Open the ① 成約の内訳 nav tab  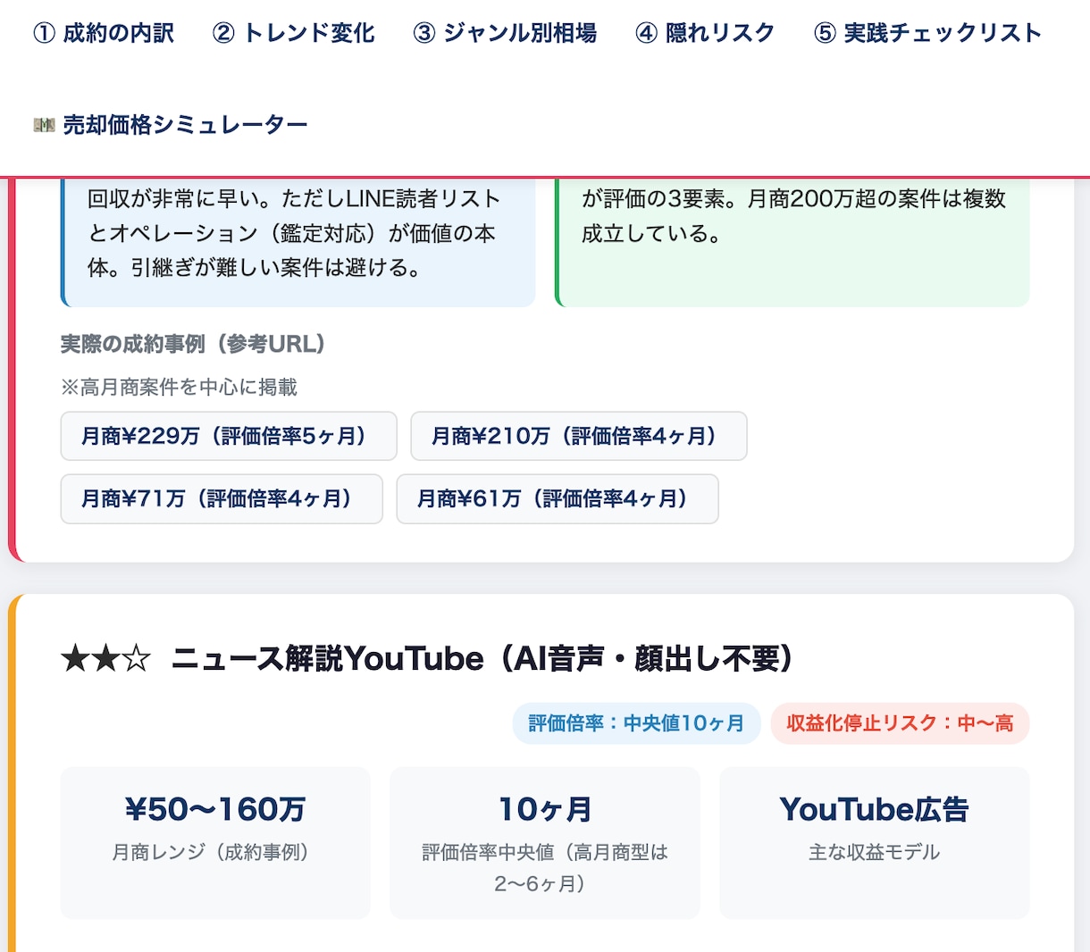point(104,33)
